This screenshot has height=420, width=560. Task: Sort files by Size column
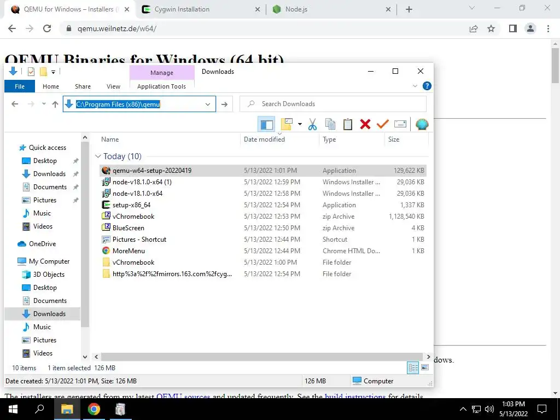pyautogui.click(x=394, y=139)
